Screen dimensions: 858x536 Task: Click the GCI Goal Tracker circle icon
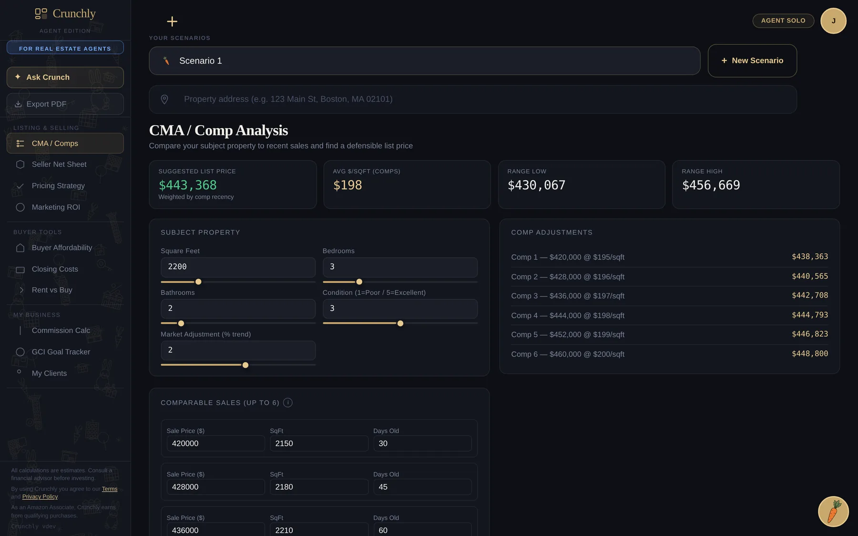click(x=20, y=352)
